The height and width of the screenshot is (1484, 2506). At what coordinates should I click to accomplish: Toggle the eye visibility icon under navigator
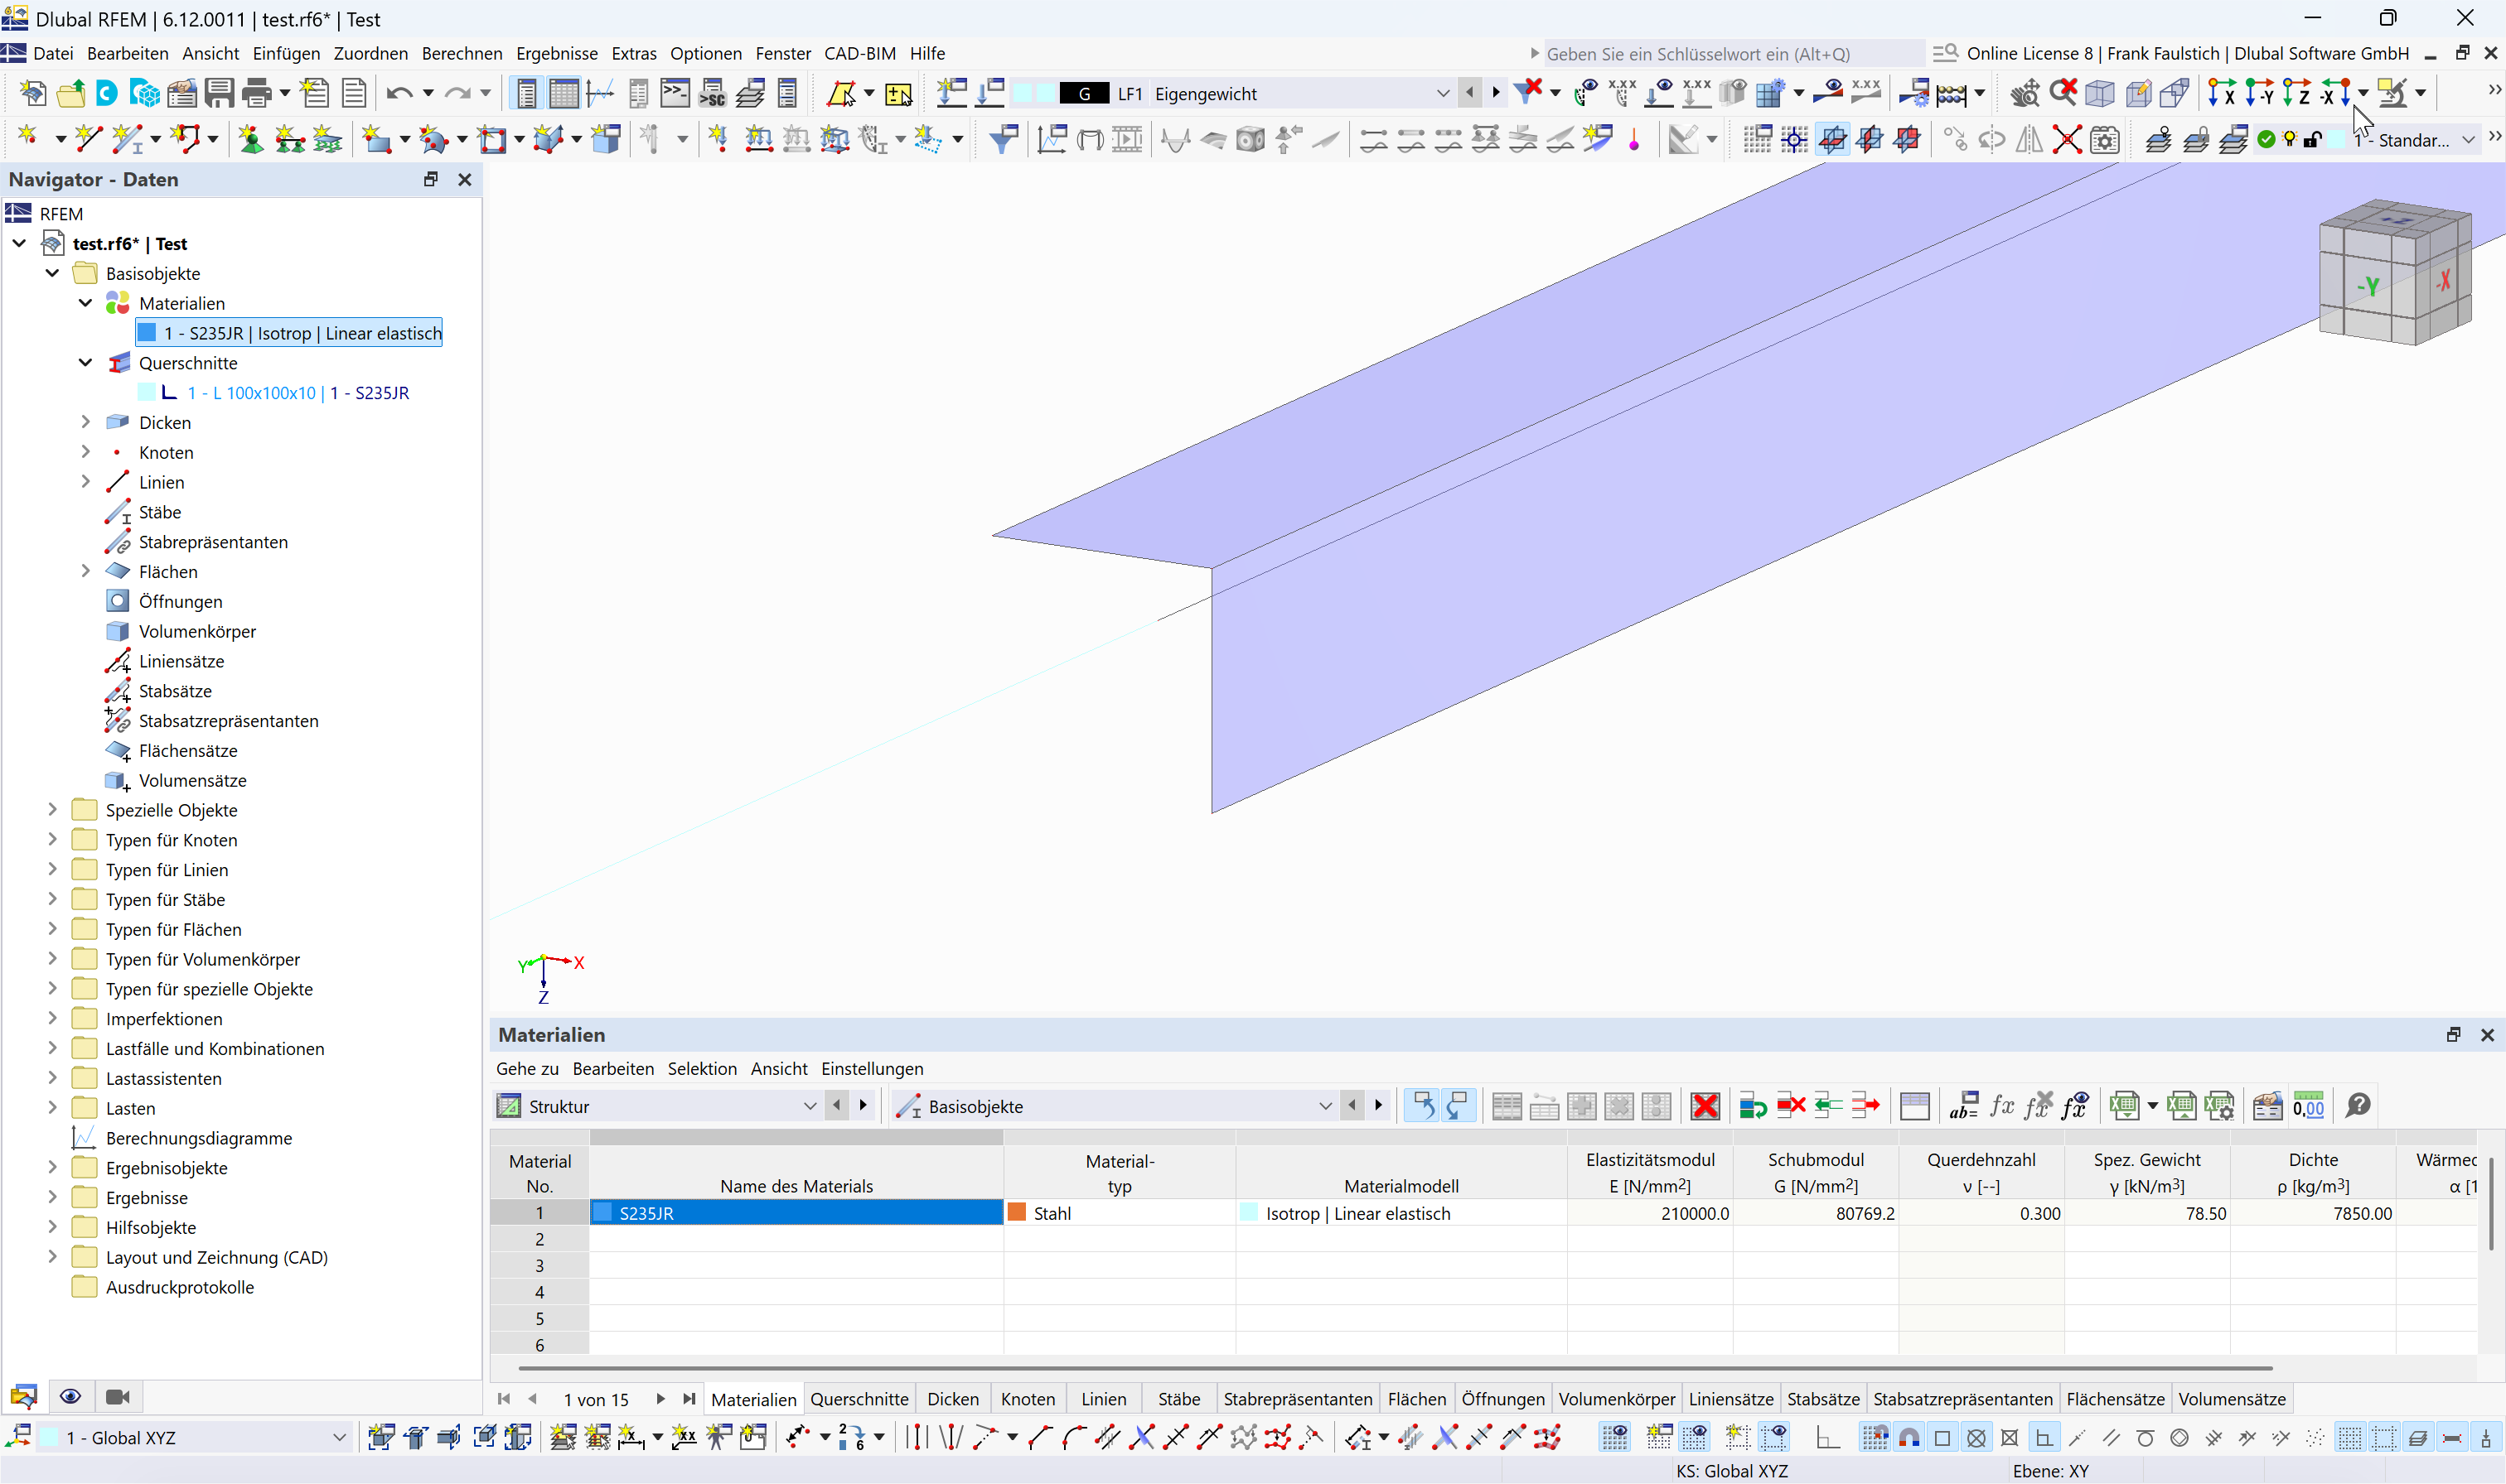click(70, 1396)
